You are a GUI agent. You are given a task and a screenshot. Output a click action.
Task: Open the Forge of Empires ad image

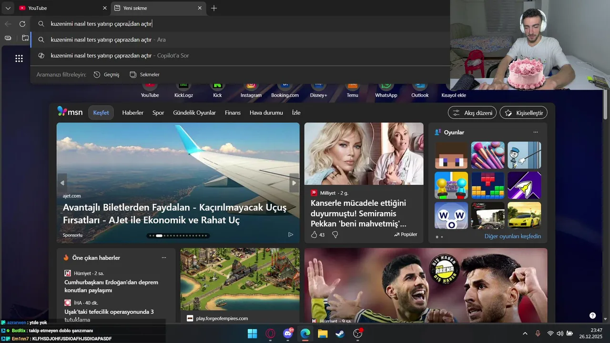tap(240, 279)
